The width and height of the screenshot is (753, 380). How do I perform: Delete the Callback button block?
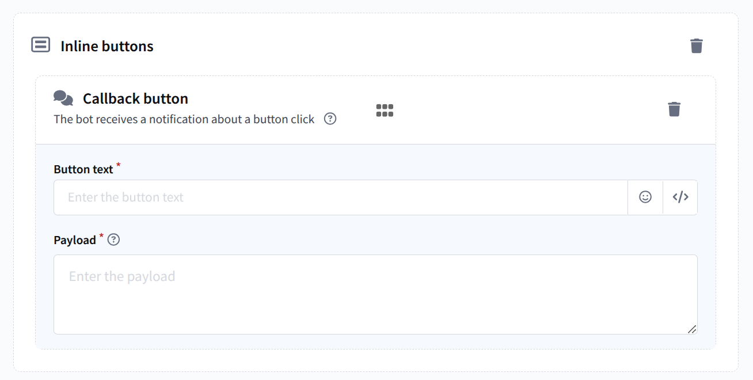(x=674, y=109)
